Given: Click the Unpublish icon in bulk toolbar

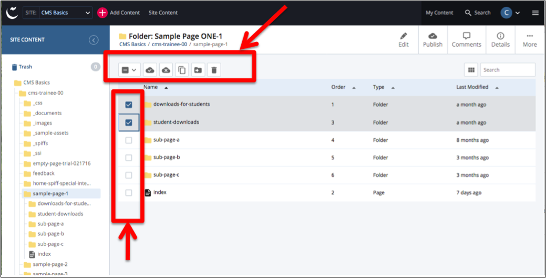Looking at the screenshot, I should point(166,70).
